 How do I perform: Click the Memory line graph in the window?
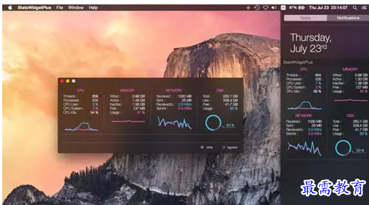(128, 121)
